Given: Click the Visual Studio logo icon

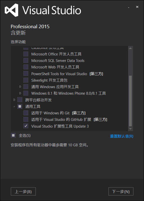Looking at the screenshot, I should pos(12,10).
